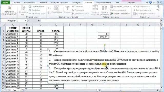Viewport: 164px width, 92px height.
Task: Open the Вставка ribbon tab
Action: click(43, 3)
